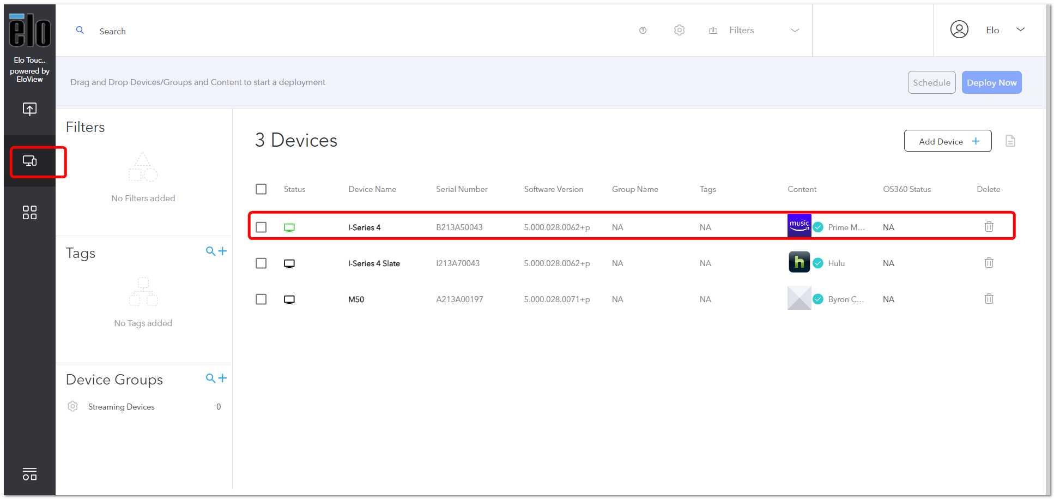Add a new tag with plus icon
This screenshot has width=1054, height=499.
pyautogui.click(x=222, y=251)
